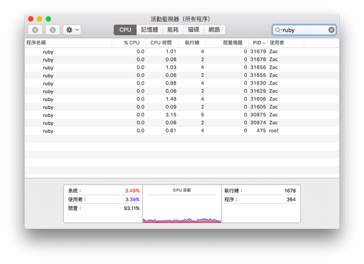The width and height of the screenshot is (364, 264).
Task: Click the CPU 負載 graph
Action: click(182, 207)
